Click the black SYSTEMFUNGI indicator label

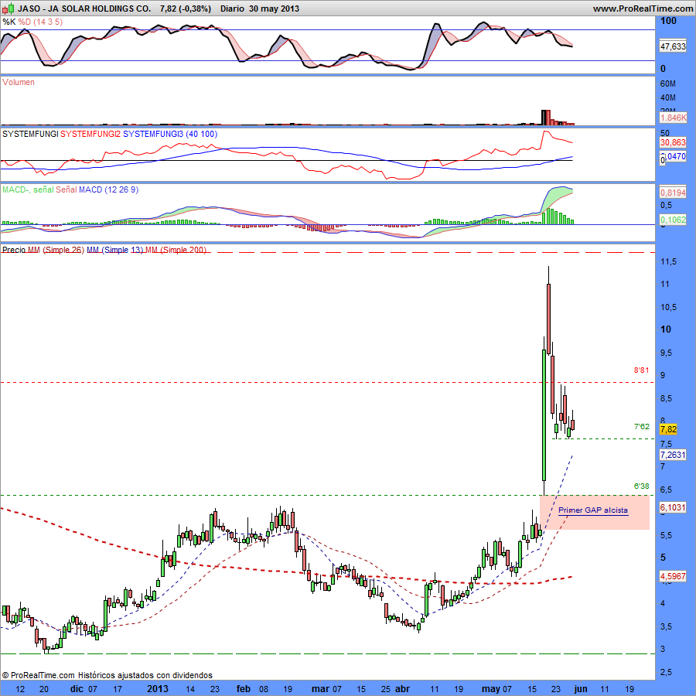click(30, 134)
